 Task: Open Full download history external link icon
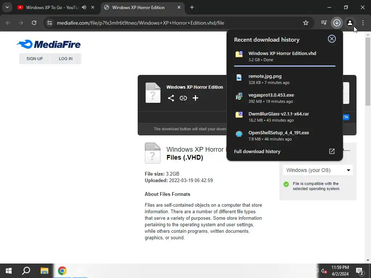tap(332, 151)
